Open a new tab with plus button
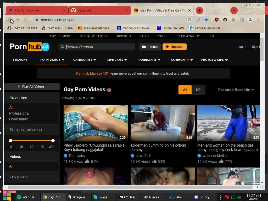The height and width of the screenshot is (201, 268). click(x=199, y=10)
